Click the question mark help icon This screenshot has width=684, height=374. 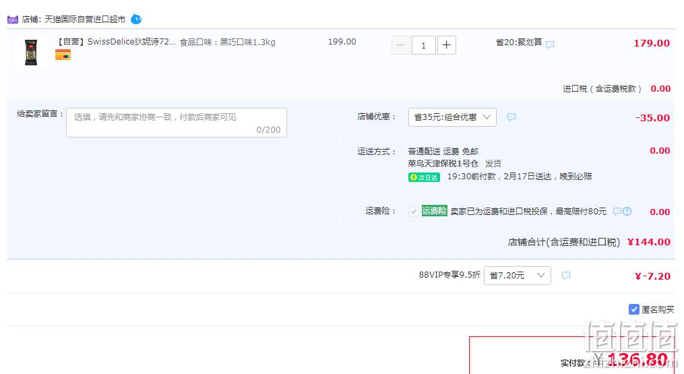click(x=627, y=211)
